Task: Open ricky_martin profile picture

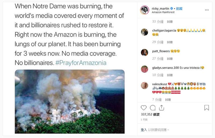Action: click(145, 10)
